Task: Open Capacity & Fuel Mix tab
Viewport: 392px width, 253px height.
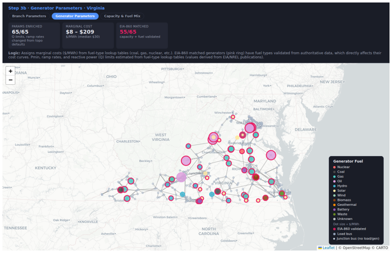Action: pyautogui.click(x=122, y=16)
